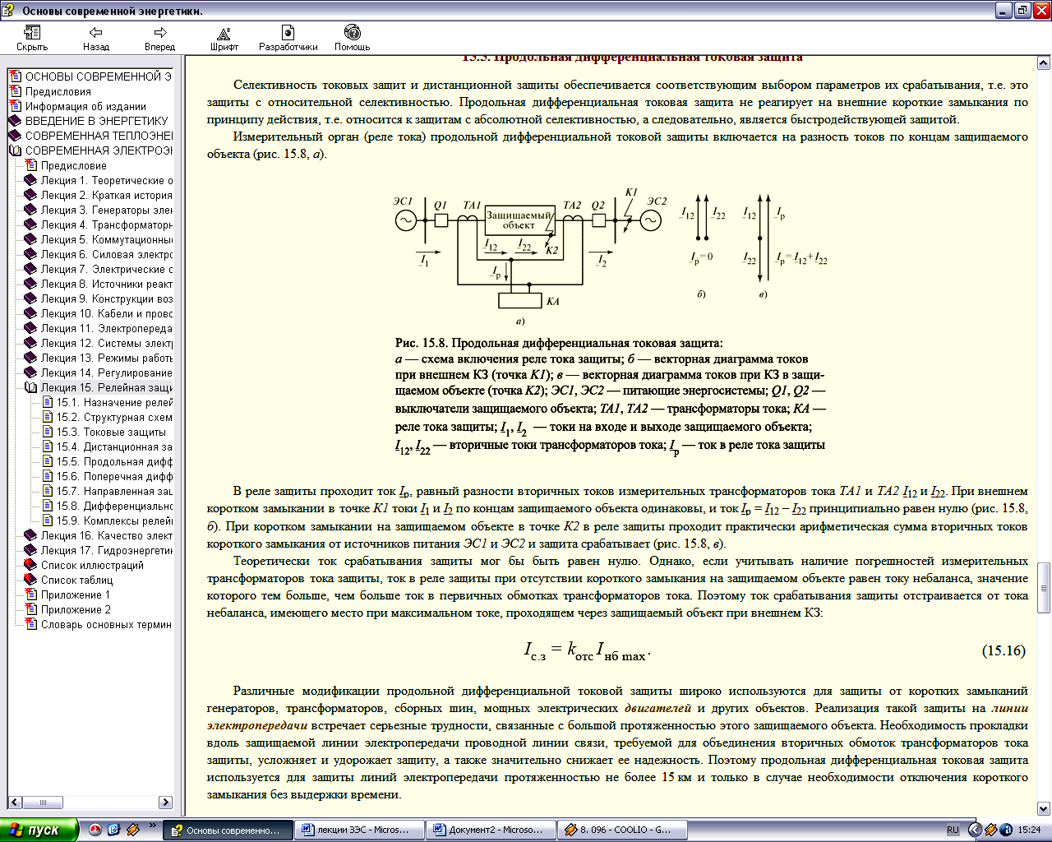This screenshot has height=842, width=1052.
Task: Open the пуск Start button
Action: [39, 830]
